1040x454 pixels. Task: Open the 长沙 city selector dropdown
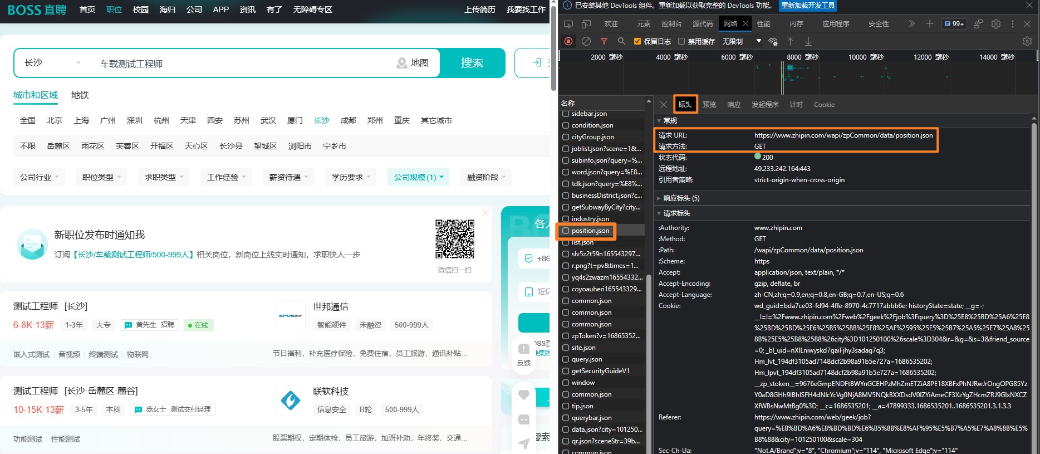tap(52, 63)
